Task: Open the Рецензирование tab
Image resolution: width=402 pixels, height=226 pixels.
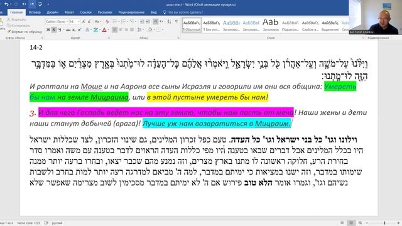Action: click(131, 12)
